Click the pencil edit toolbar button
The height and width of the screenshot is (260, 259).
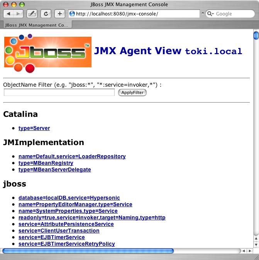point(32,14)
